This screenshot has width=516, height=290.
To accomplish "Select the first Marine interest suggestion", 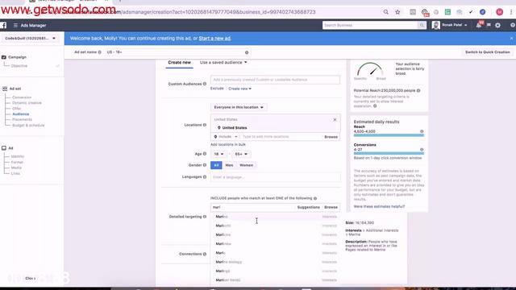I will (275, 217).
